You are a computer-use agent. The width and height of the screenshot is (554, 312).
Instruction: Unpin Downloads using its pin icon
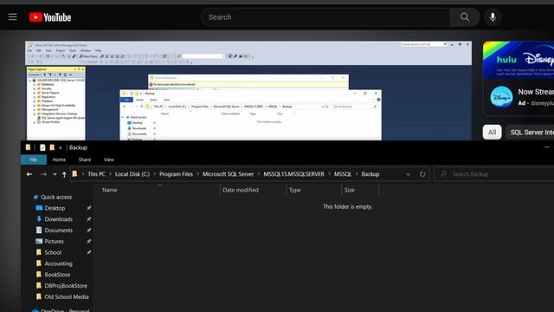click(89, 219)
